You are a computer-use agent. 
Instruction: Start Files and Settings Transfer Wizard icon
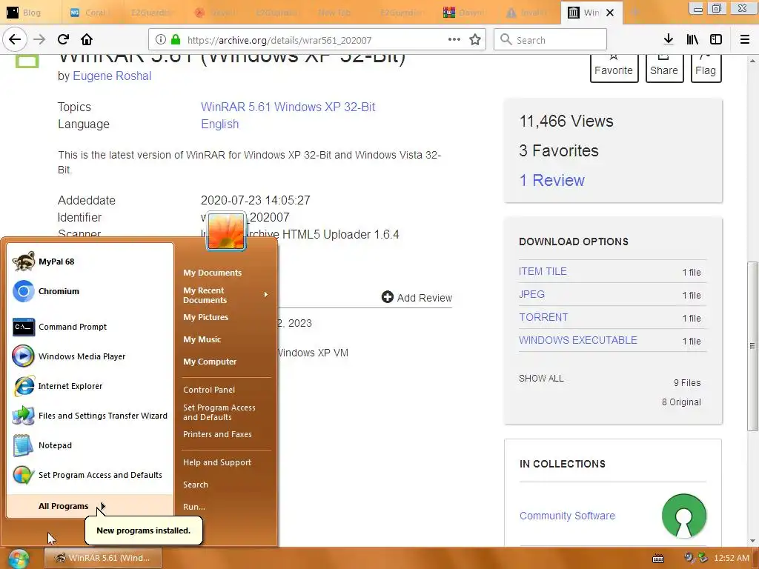pos(23,416)
